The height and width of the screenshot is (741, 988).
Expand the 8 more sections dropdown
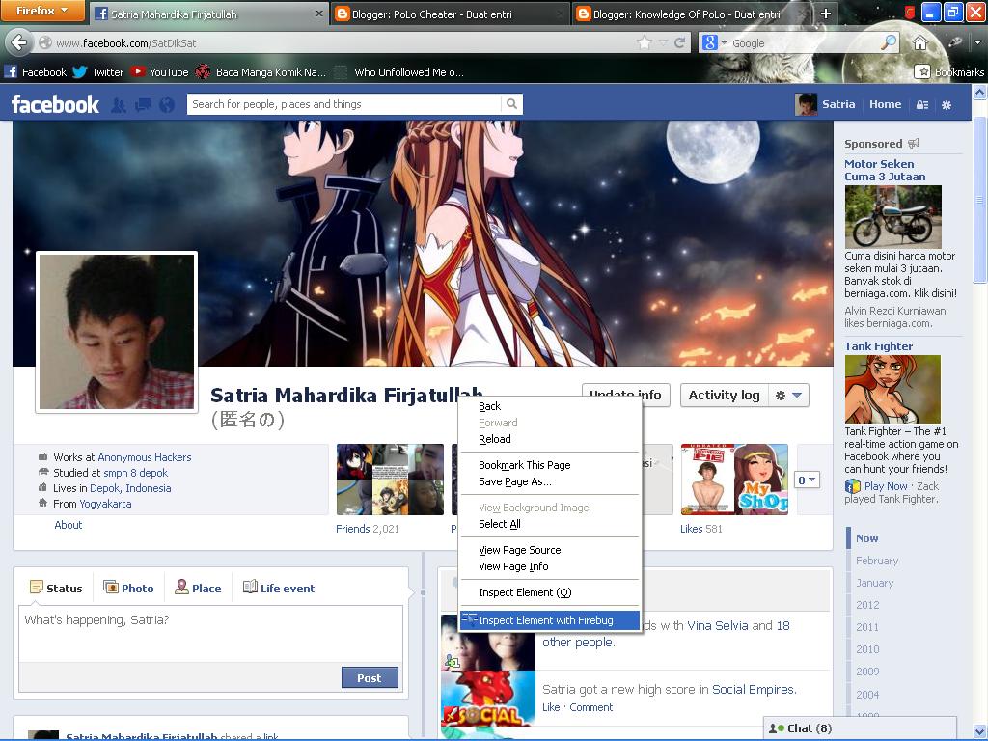click(807, 480)
